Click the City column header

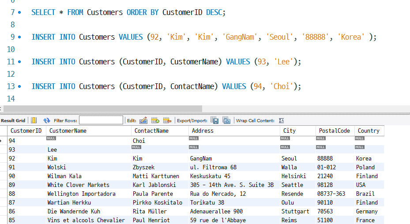pos(297,131)
